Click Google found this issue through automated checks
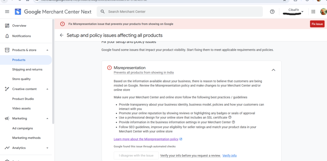The height and width of the screenshot is (161, 327). pyautogui.click(x=145, y=146)
